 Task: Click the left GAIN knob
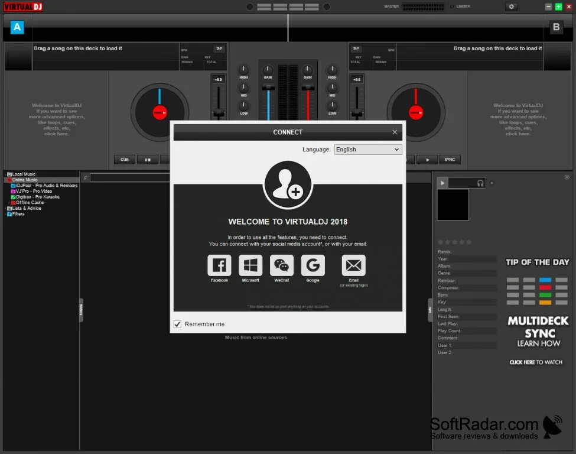(268, 70)
